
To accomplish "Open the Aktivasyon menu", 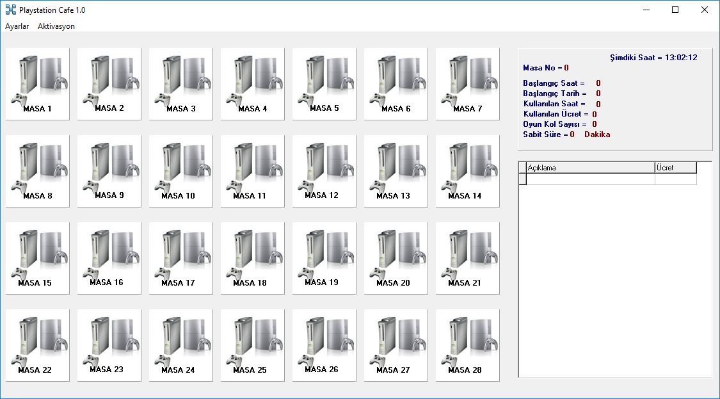I will pos(56,26).
